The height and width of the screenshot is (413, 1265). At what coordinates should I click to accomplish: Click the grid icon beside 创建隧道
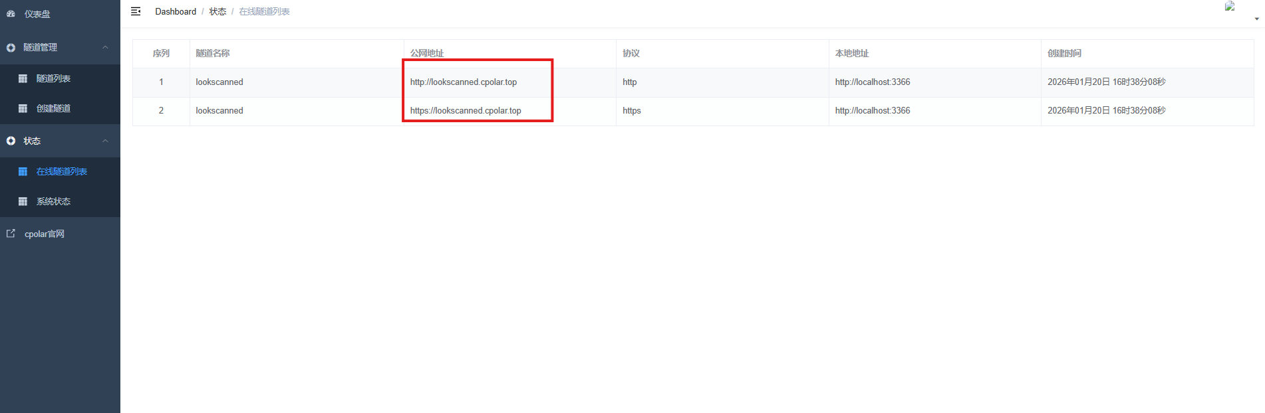23,108
